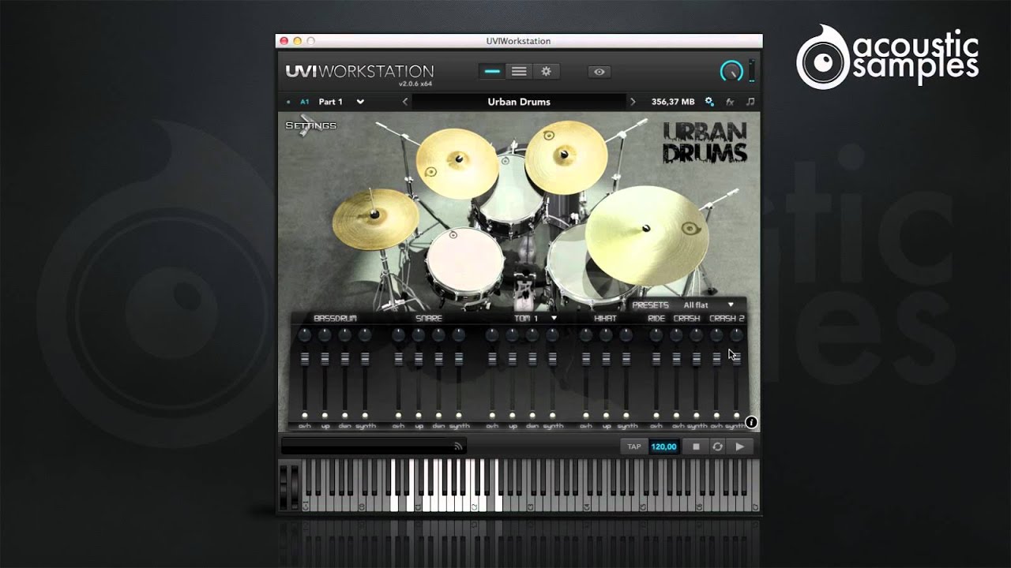Click the master volume knob
Screen dimensions: 1011x568
(731, 71)
